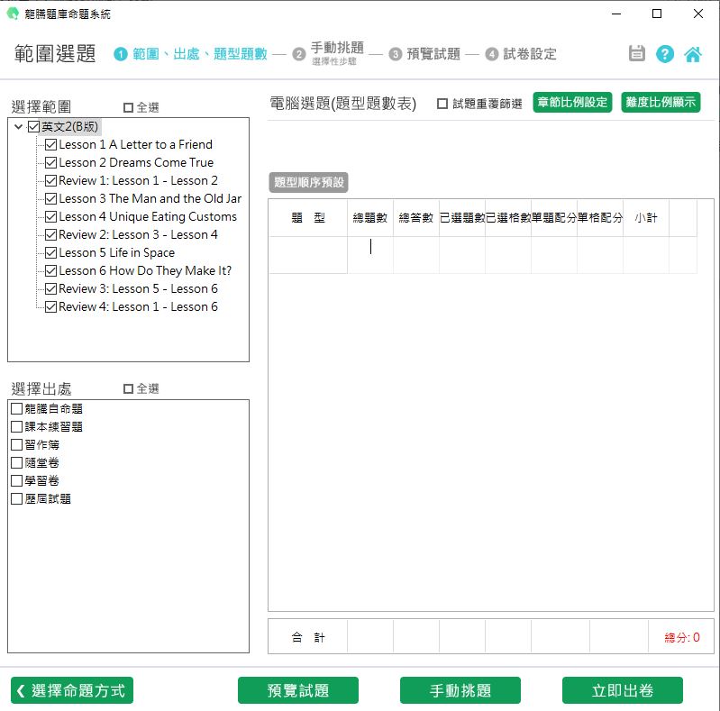
Task: Uncheck Review 1: Lesson 1 - Lesson 2
Action: pyautogui.click(x=51, y=180)
